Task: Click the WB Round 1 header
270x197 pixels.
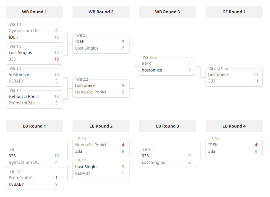Action: (x=34, y=12)
